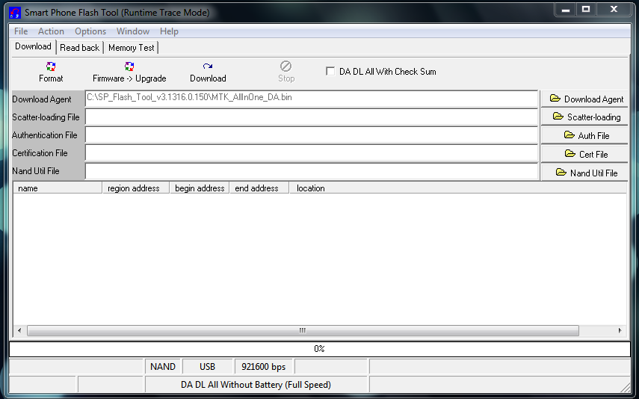Screen dimensions: 639x399
Task: Click the Scatter-loading File row label
Action: tap(46, 117)
